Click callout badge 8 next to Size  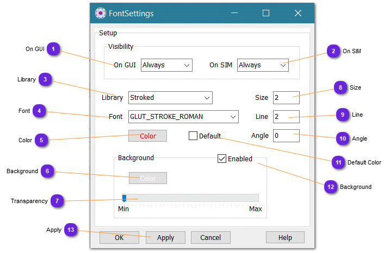click(341, 87)
